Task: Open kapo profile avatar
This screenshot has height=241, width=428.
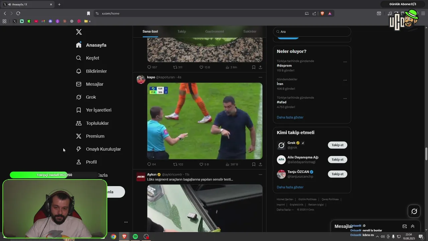Action: point(141,79)
